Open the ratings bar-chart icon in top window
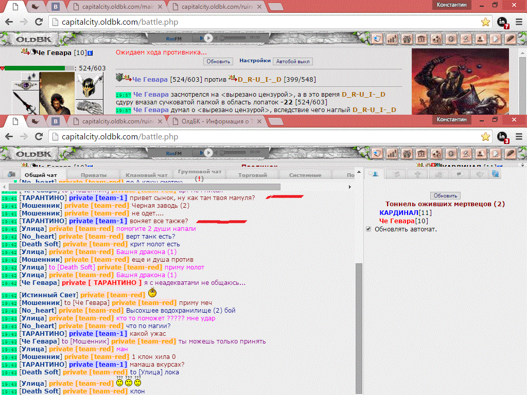Viewport: 527px width, 395px height. [392, 39]
